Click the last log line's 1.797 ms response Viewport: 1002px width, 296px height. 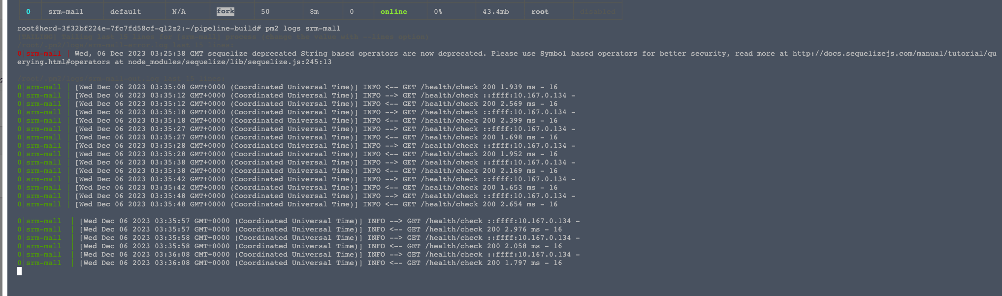coord(522,263)
